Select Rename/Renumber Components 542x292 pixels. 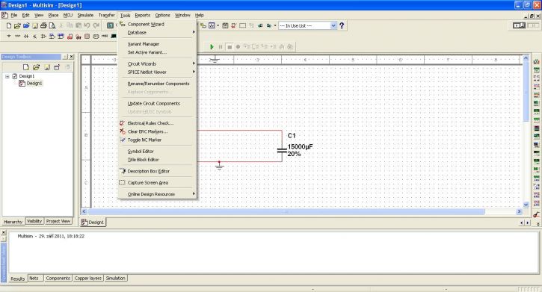click(x=157, y=84)
